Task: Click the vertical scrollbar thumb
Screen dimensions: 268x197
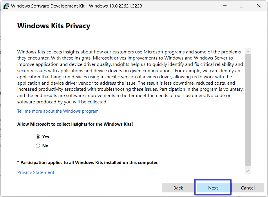Action: pyautogui.click(x=248, y=110)
